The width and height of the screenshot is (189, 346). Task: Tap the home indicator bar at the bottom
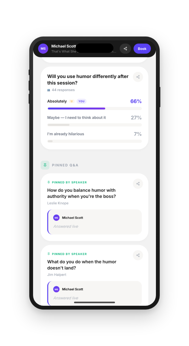click(x=94, y=302)
